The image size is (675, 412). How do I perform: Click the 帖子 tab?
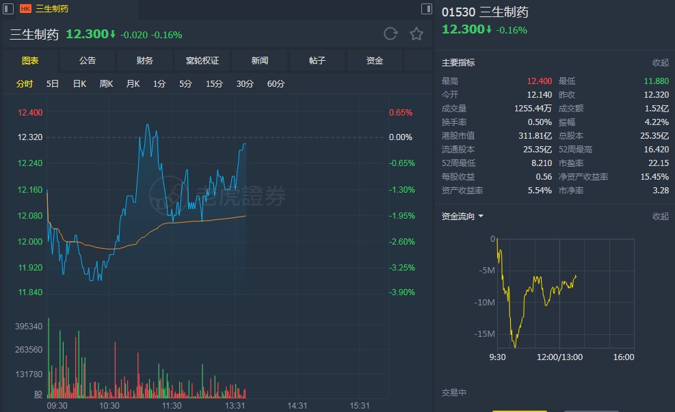point(317,61)
